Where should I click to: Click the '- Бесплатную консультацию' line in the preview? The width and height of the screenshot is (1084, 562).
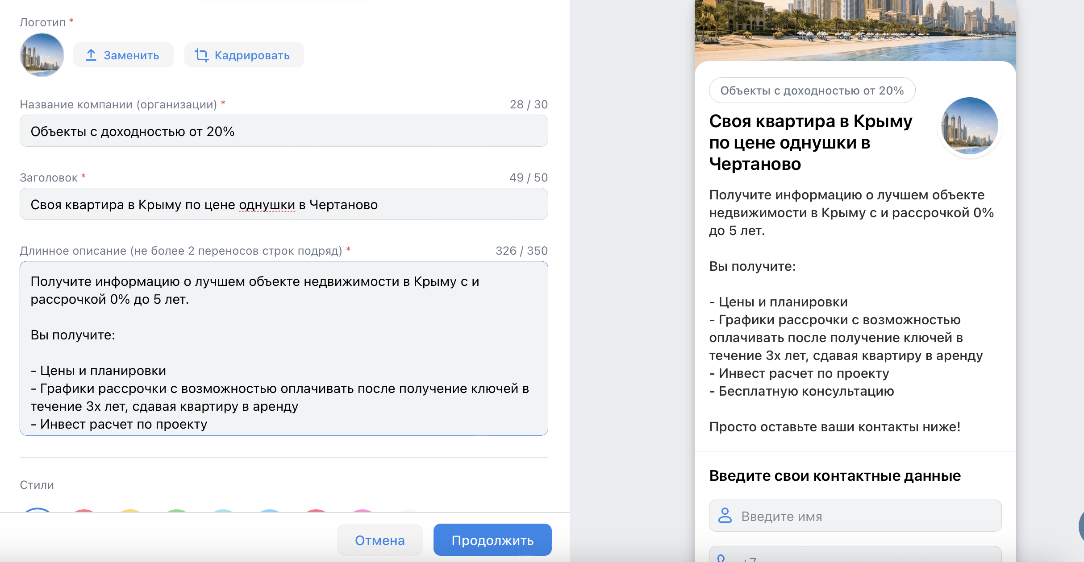(x=801, y=391)
